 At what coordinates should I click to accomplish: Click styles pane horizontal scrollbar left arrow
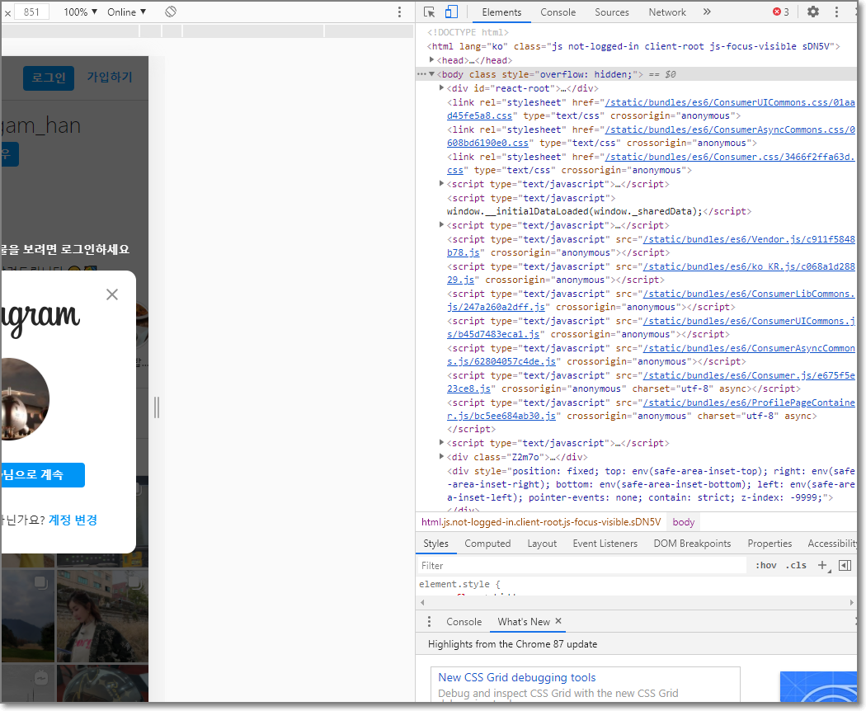point(422,602)
